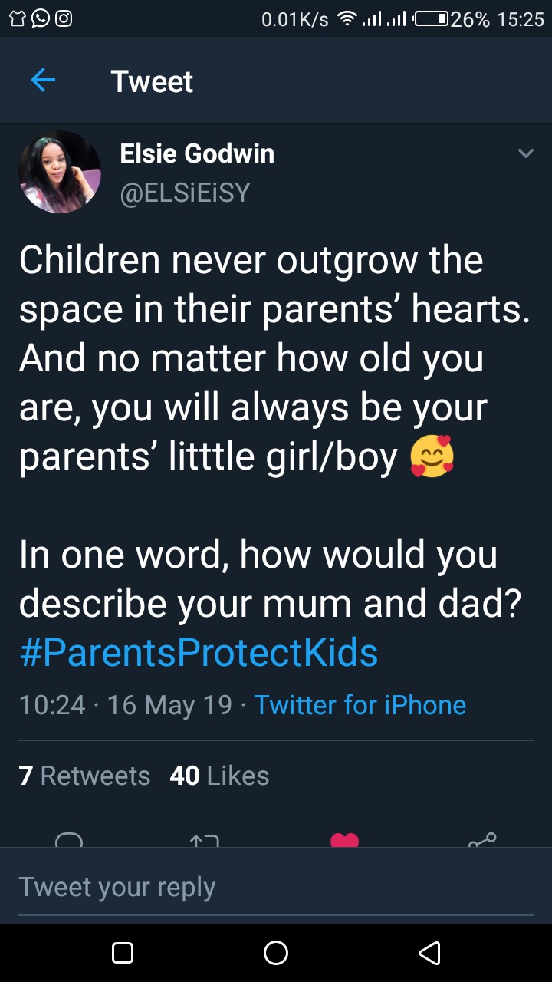Tap the WhatsApp notification icon
The height and width of the screenshot is (982, 552).
40,19
